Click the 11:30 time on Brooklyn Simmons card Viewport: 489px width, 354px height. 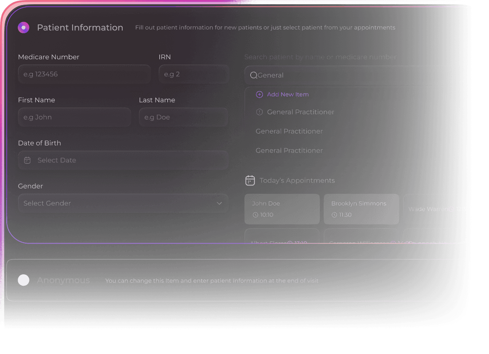pos(346,215)
